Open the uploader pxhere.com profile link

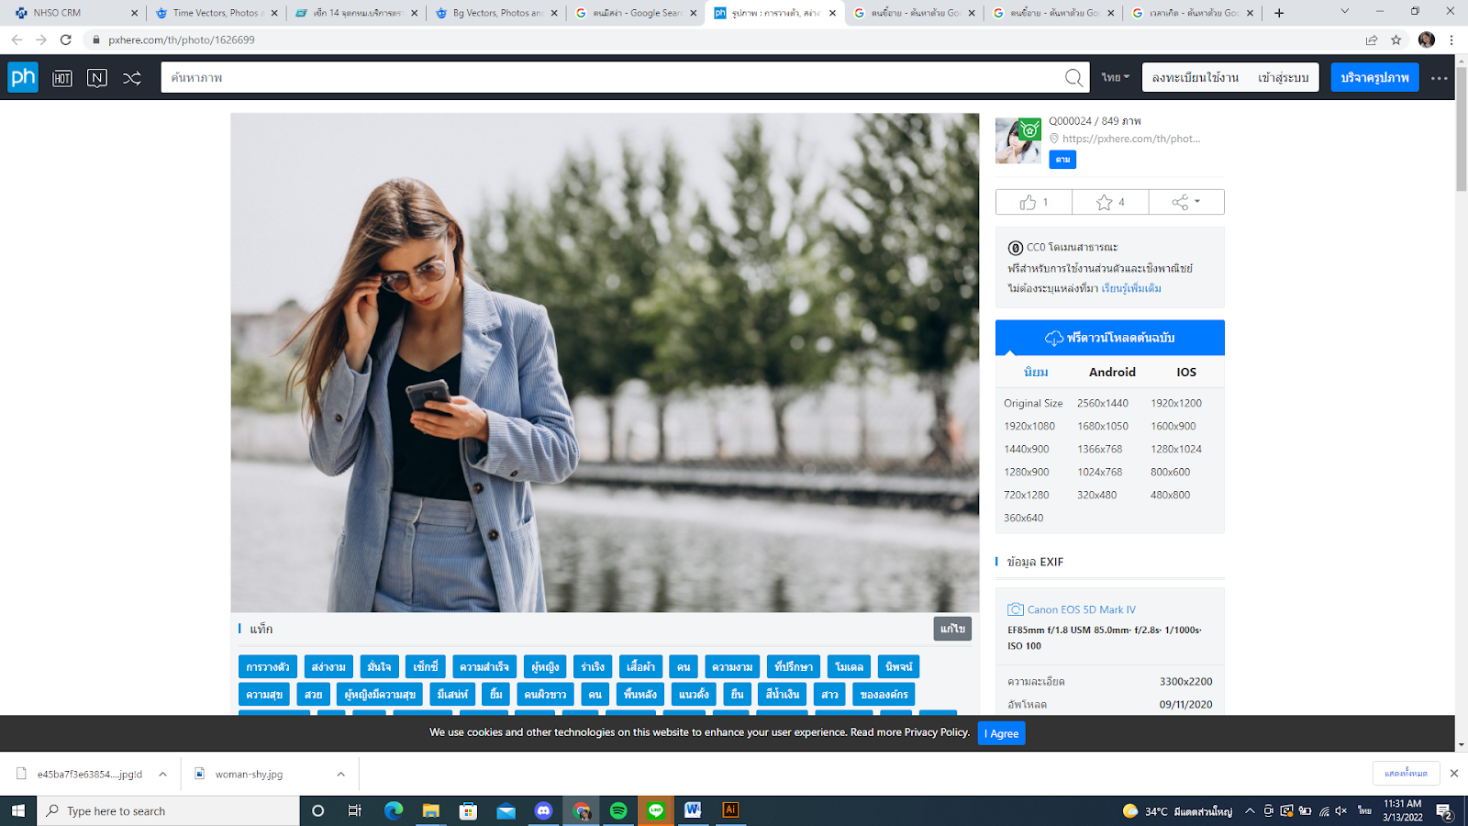point(1131,139)
